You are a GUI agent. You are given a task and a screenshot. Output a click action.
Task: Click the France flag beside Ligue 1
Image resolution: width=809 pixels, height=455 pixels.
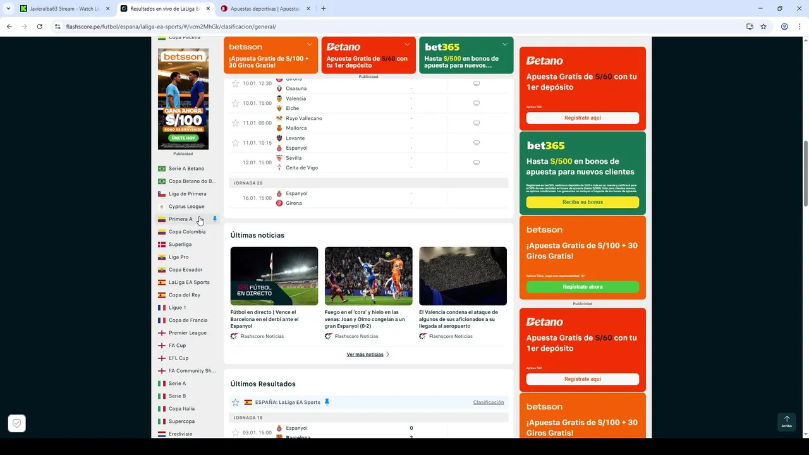click(x=162, y=308)
